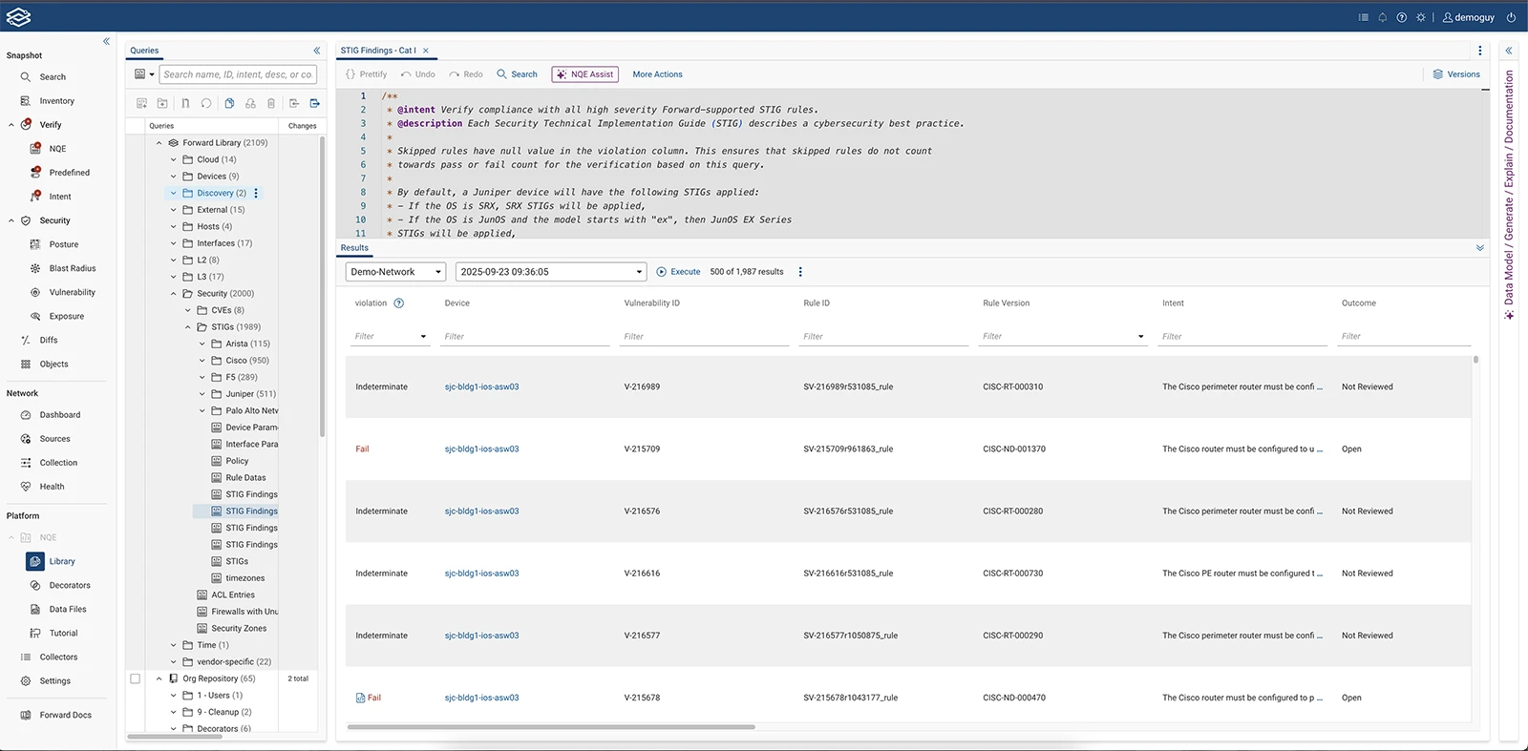
Task: Open Blast Radius in Security sidebar
Action: (73, 268)
